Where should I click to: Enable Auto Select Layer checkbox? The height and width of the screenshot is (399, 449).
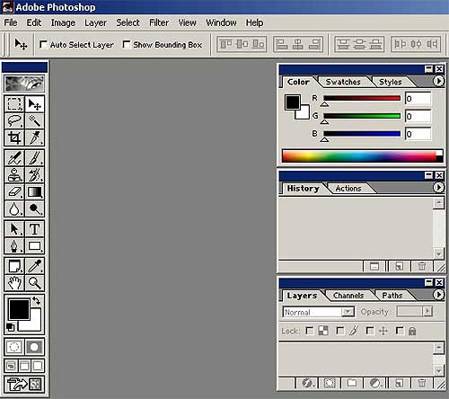43,45
